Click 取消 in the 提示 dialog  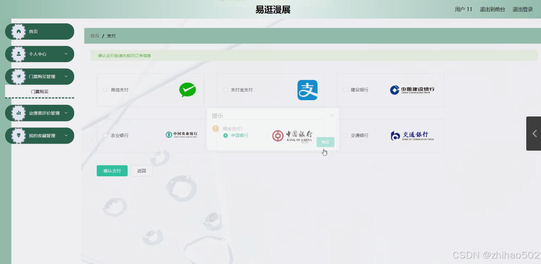[x=305, y=142]
